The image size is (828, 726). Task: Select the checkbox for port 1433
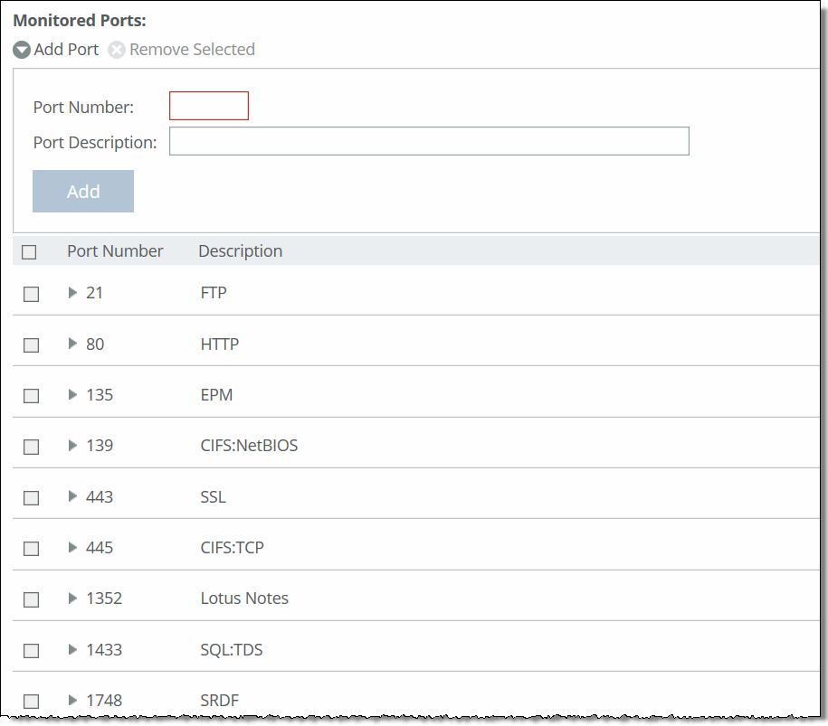[x=31, y=649]
